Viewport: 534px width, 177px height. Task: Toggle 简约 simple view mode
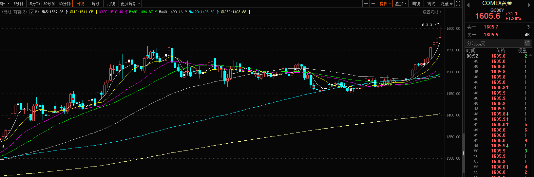431,4
